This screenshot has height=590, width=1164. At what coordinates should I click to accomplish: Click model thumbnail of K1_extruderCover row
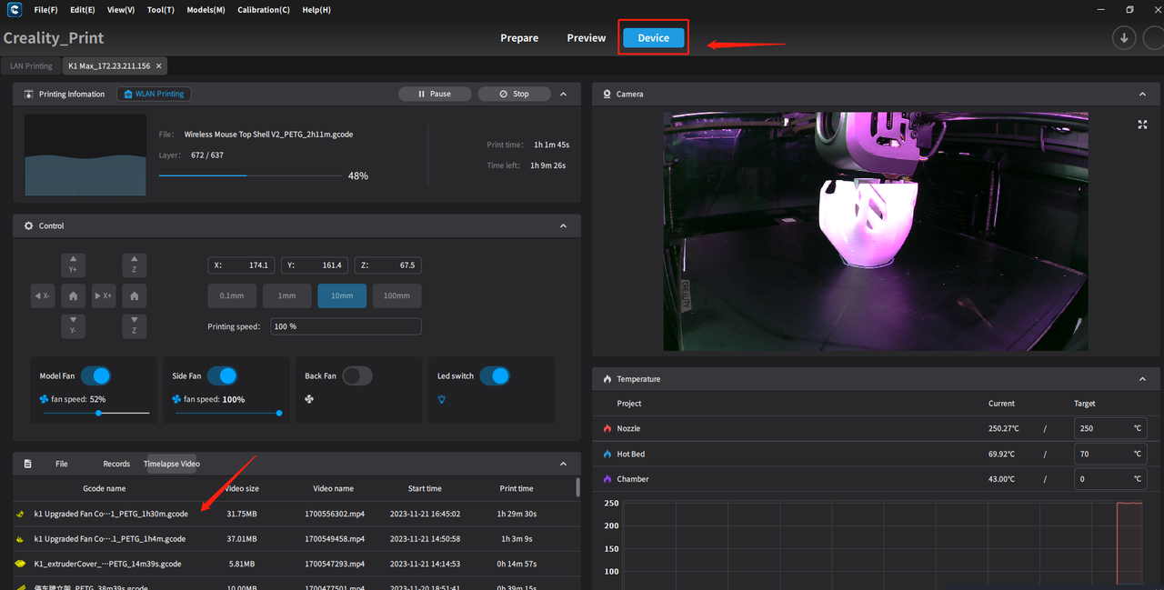20,564
